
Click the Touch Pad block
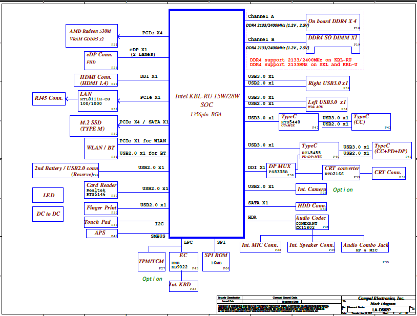click(x=101, y=222)
